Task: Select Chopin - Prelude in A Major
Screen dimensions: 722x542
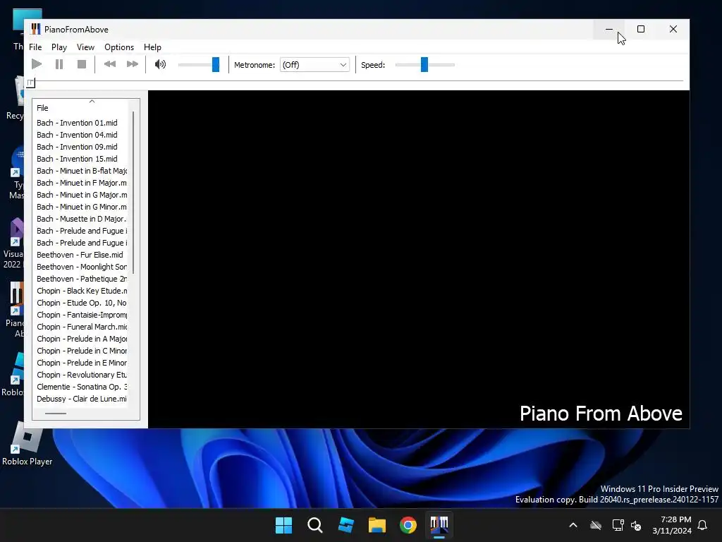Action: pyautogui.click(x=81, y=338)
